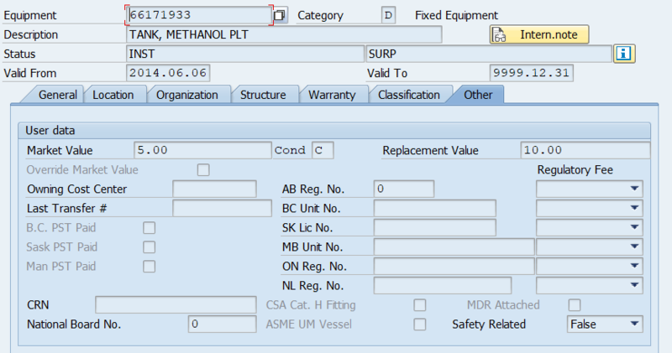672x353 pixels.
Task: Click the CRN text field
Action: click(x=176, y=304)
